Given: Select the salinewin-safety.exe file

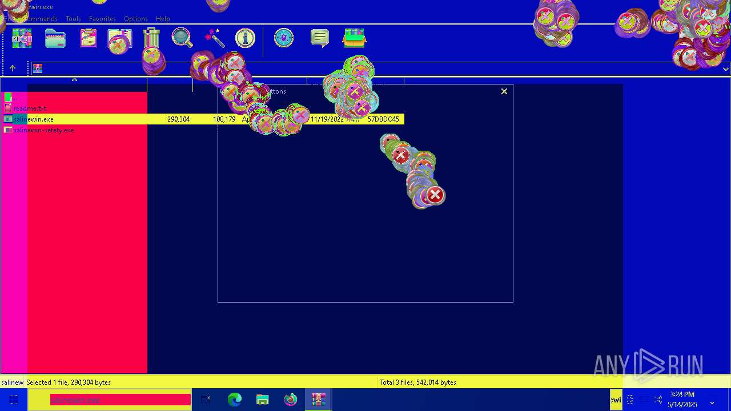Looking at the screenshot, I should (43, 130).
